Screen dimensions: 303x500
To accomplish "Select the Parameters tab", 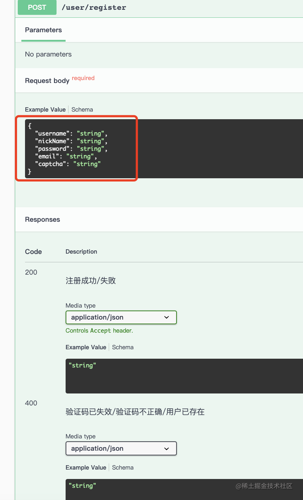I will point(43,30).
